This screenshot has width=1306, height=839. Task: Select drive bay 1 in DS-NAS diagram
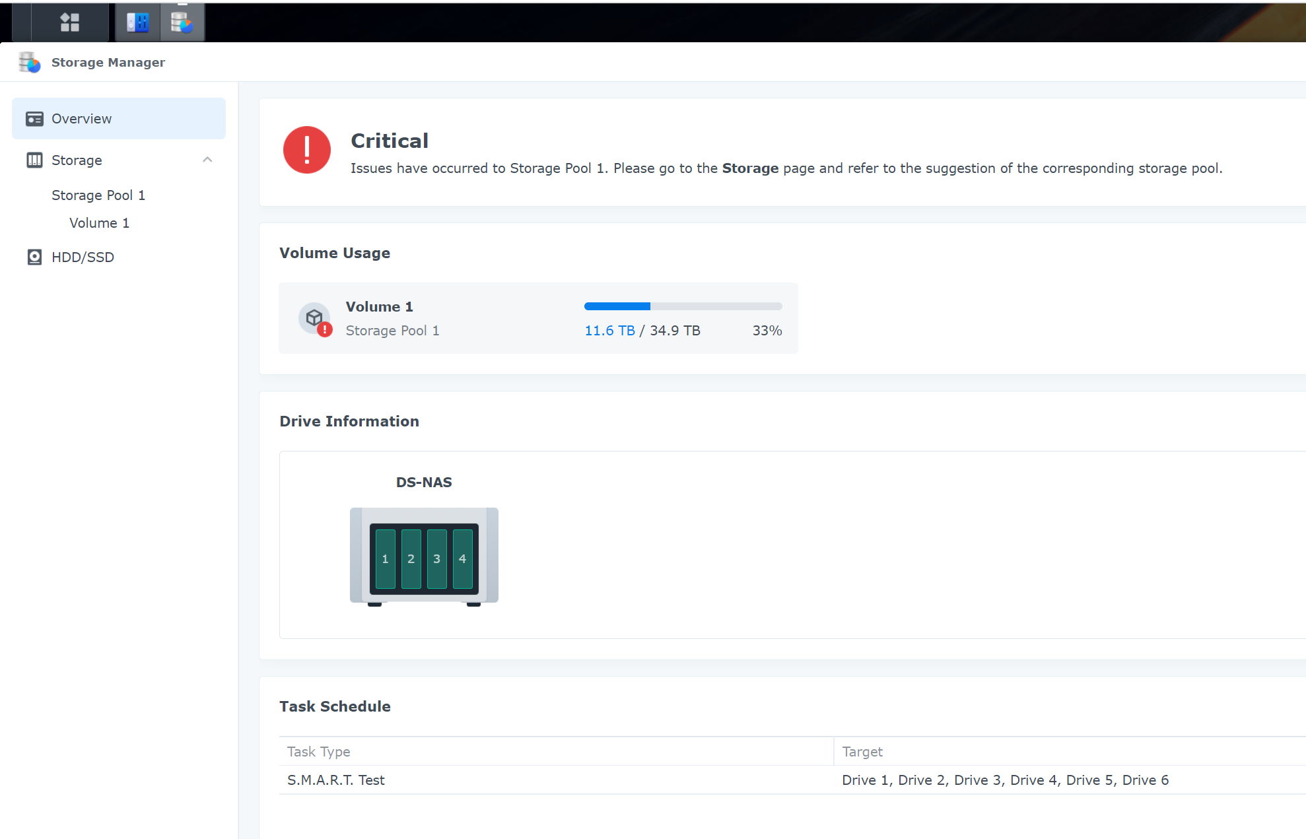[x=385, y=558]
